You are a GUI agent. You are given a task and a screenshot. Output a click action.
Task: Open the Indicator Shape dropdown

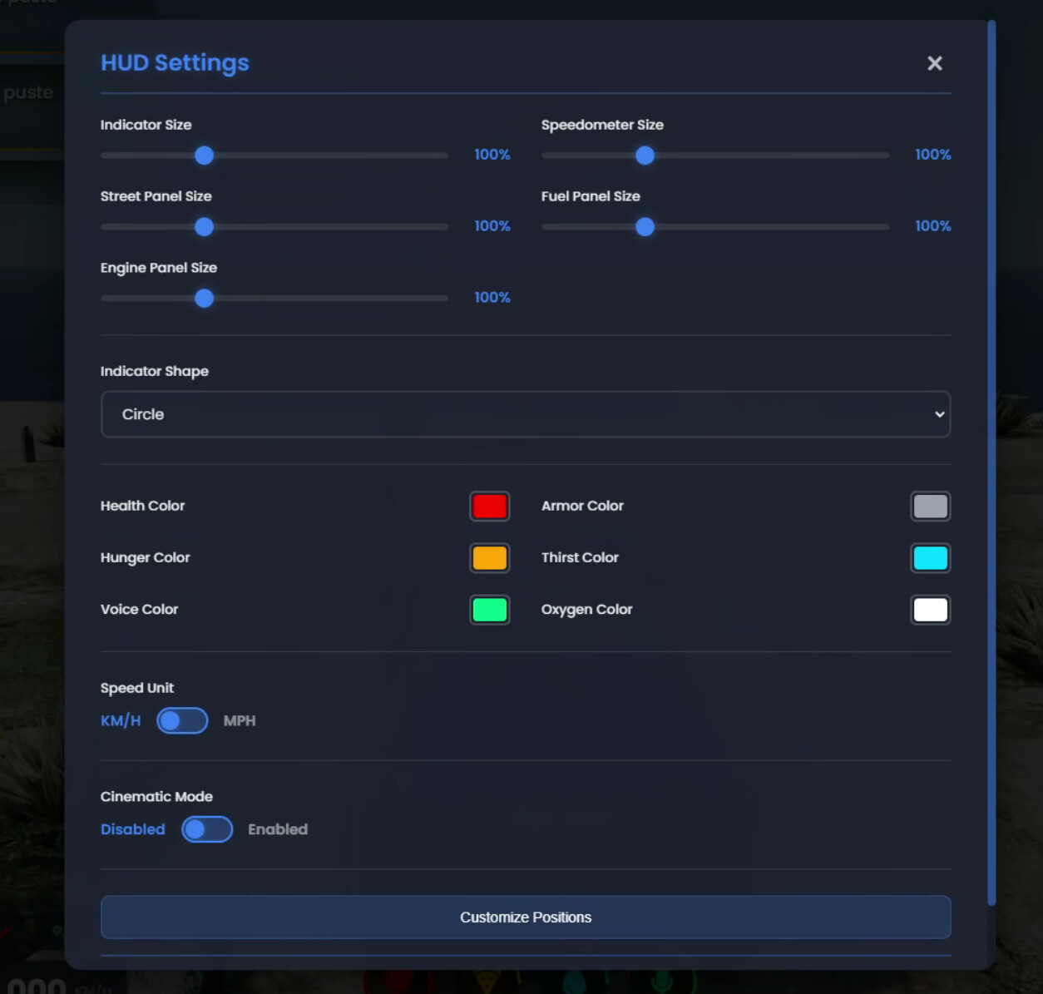click(x=525, y=414)
